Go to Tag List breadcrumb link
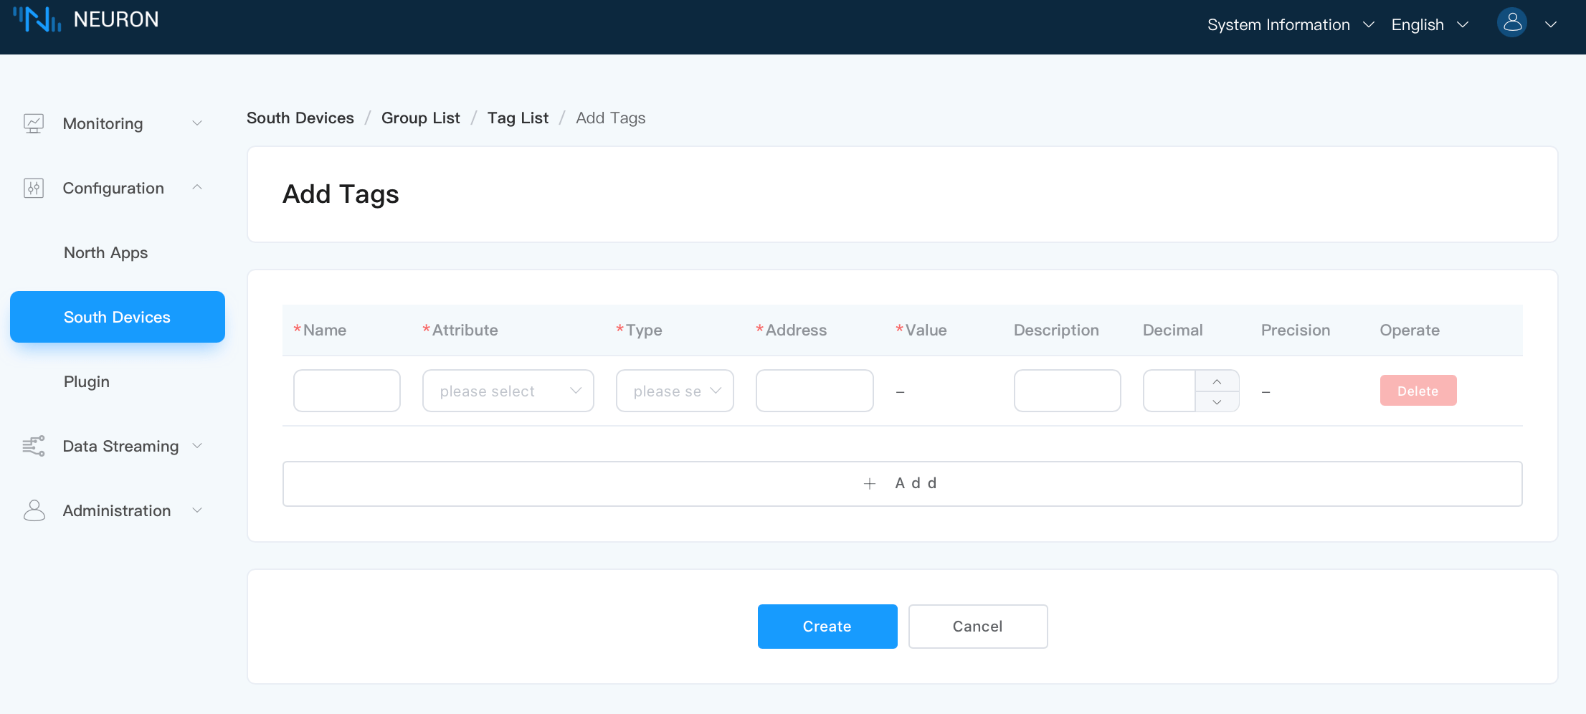The height and width of the screenshot is (714, 1586). point(518,118)
